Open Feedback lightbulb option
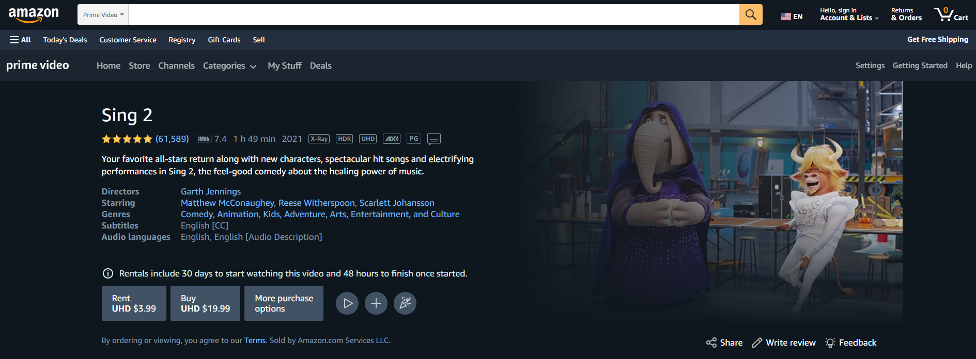Viewport: 976px width, 359px height. pyautogui.click(x=830, y=342)
